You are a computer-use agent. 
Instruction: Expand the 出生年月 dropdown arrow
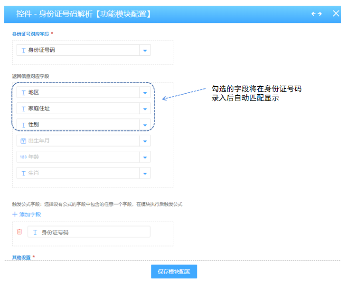point(145,141)
